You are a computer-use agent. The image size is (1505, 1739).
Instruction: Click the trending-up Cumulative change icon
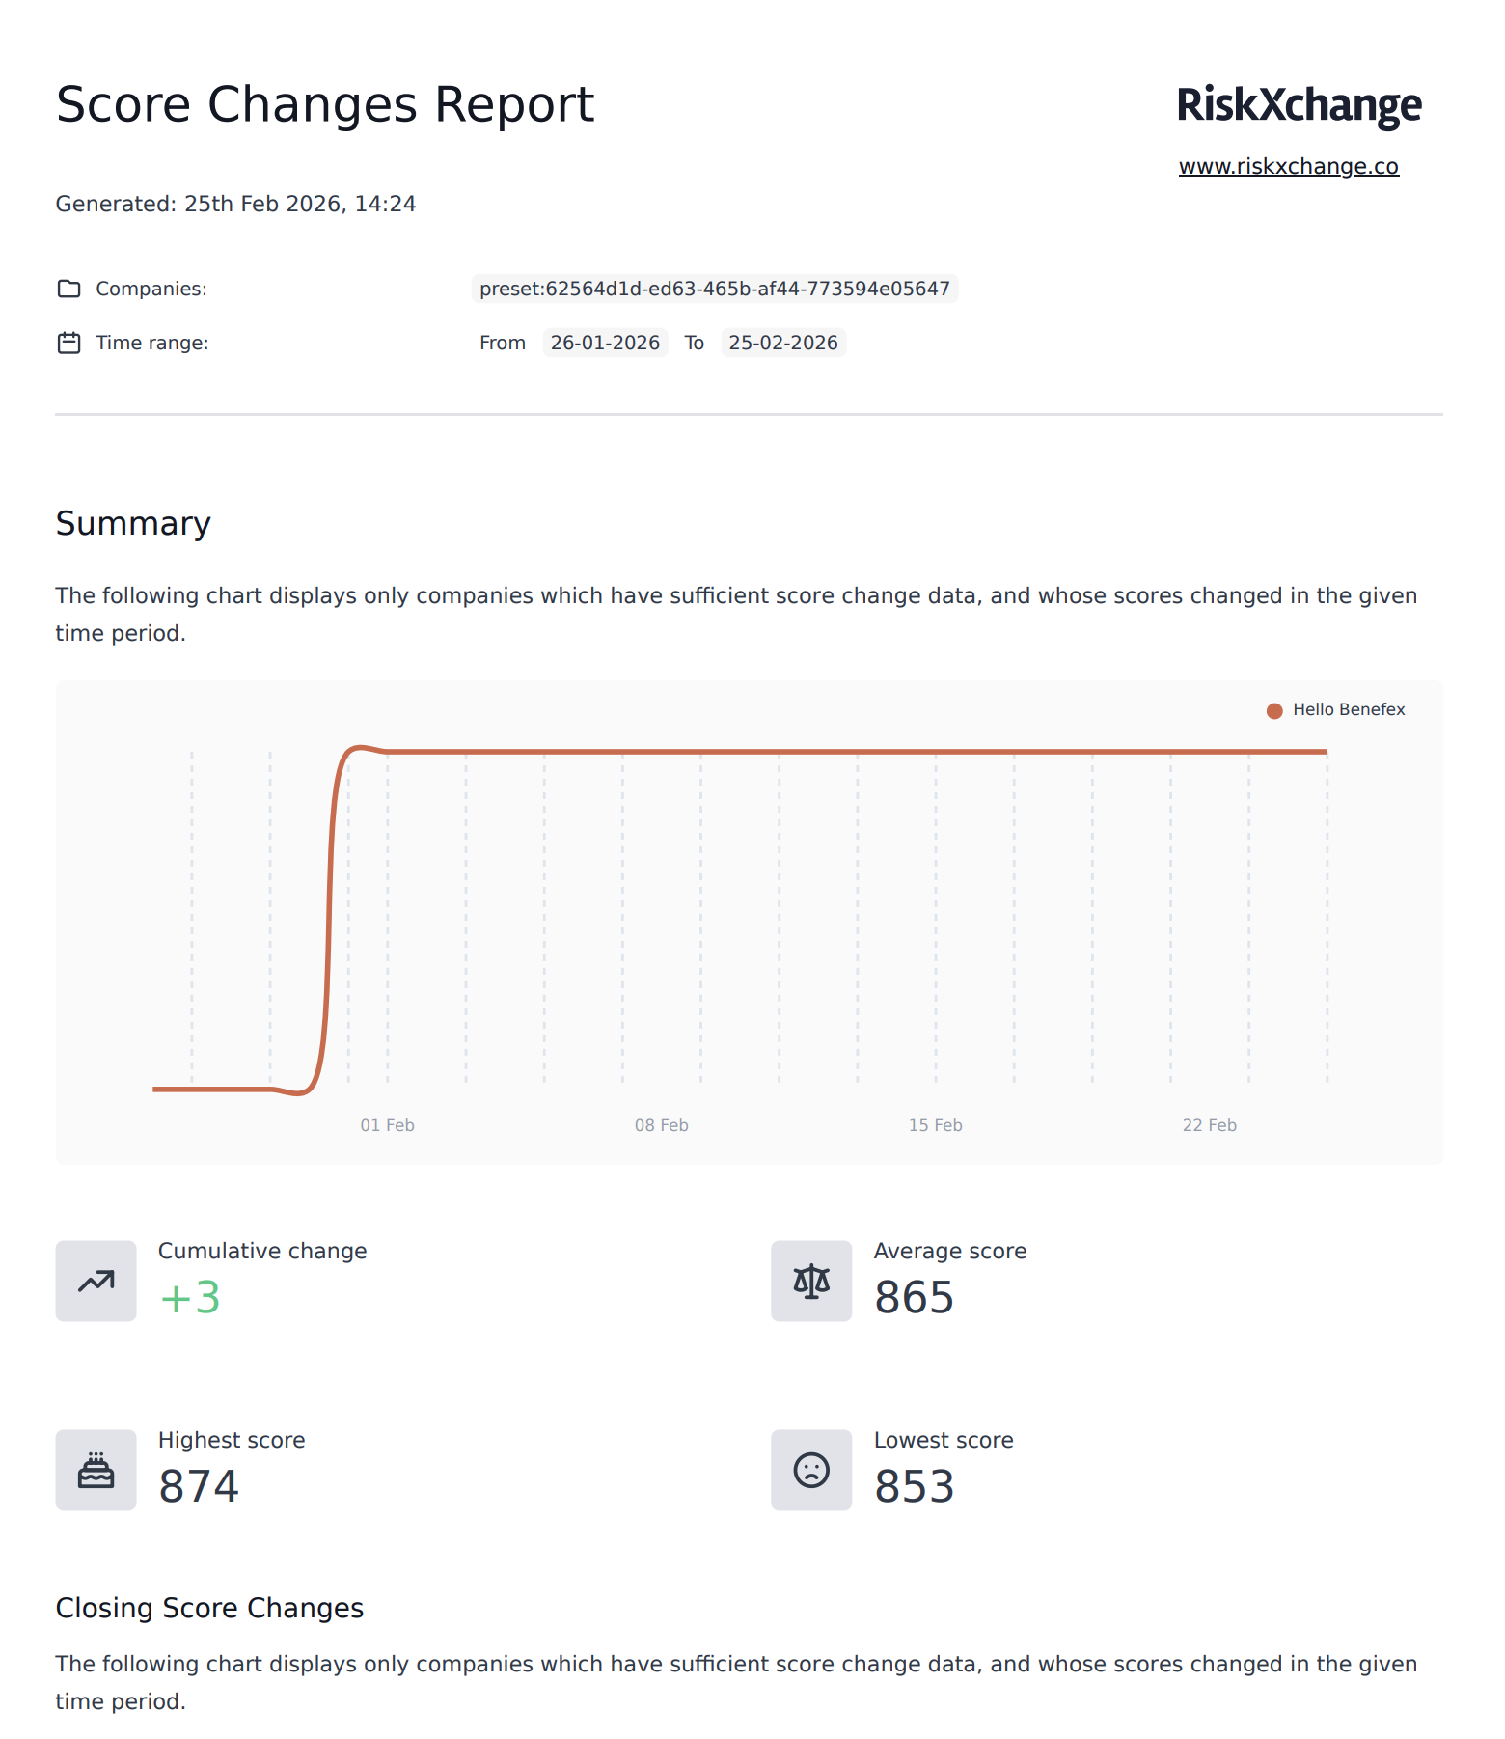click(x=96, y=1281)
